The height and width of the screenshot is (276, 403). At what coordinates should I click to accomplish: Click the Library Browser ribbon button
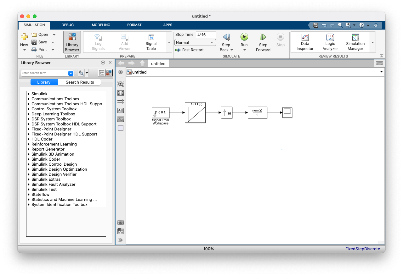point(72,42)
